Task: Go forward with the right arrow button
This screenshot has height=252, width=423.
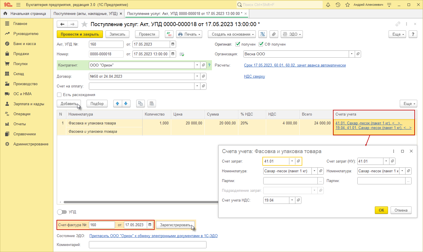Action: coord(73,24)
